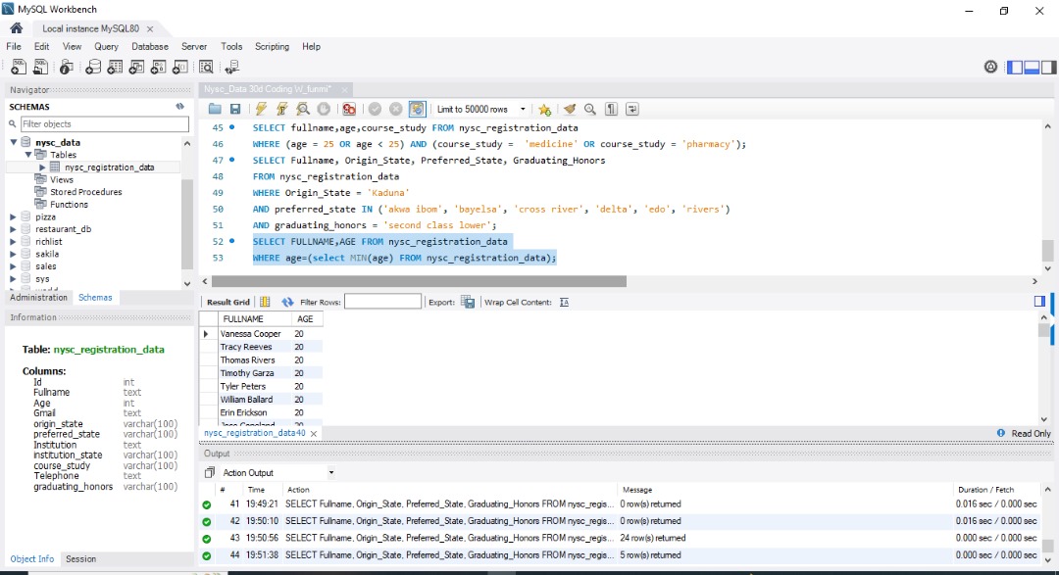Execute statement under cursor lightning icon
The width and height of the screenshot is (1059, 575).
[x=281, y=110]
